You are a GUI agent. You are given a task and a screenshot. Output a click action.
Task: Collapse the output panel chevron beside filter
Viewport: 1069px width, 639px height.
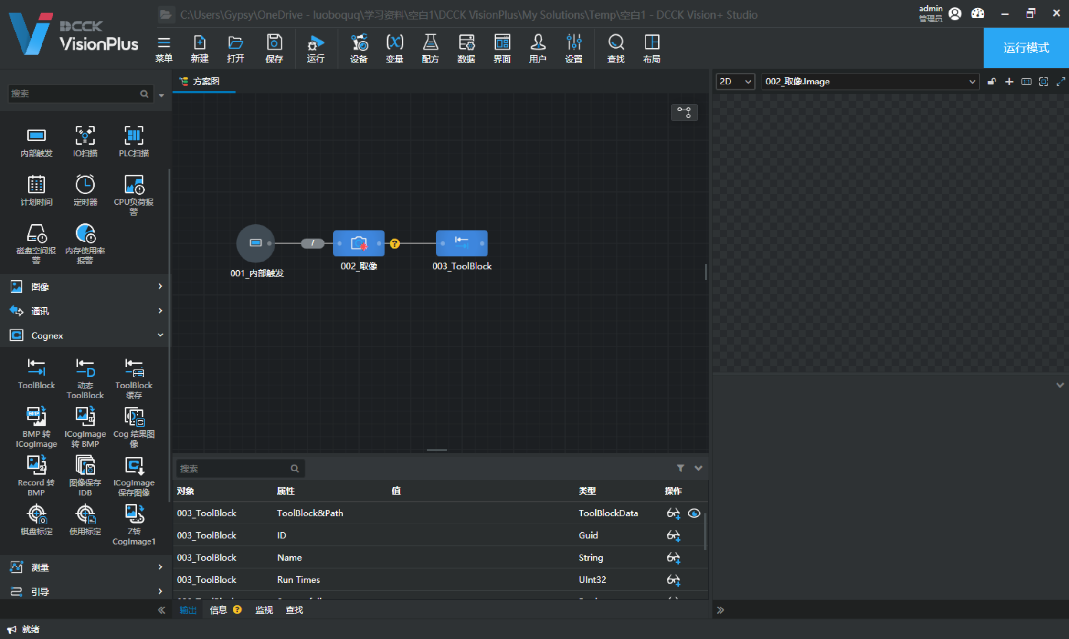click(698, 468)
